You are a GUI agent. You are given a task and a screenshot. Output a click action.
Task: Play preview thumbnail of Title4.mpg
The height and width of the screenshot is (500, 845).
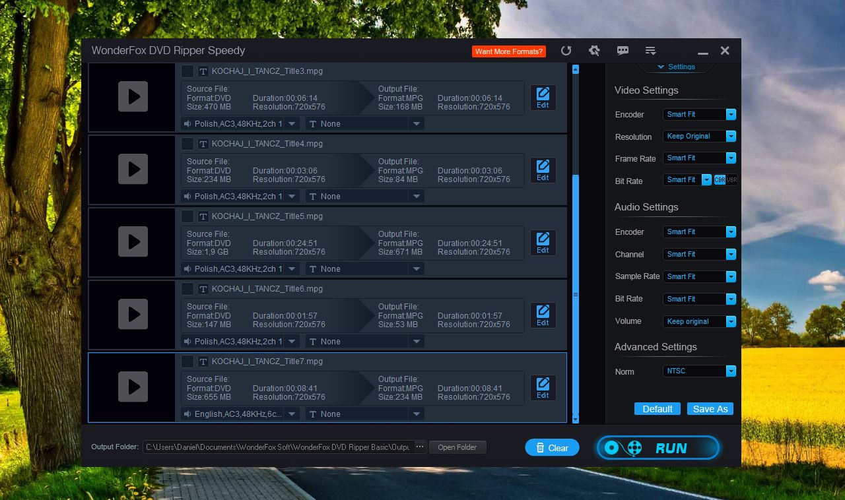[133, 170]
